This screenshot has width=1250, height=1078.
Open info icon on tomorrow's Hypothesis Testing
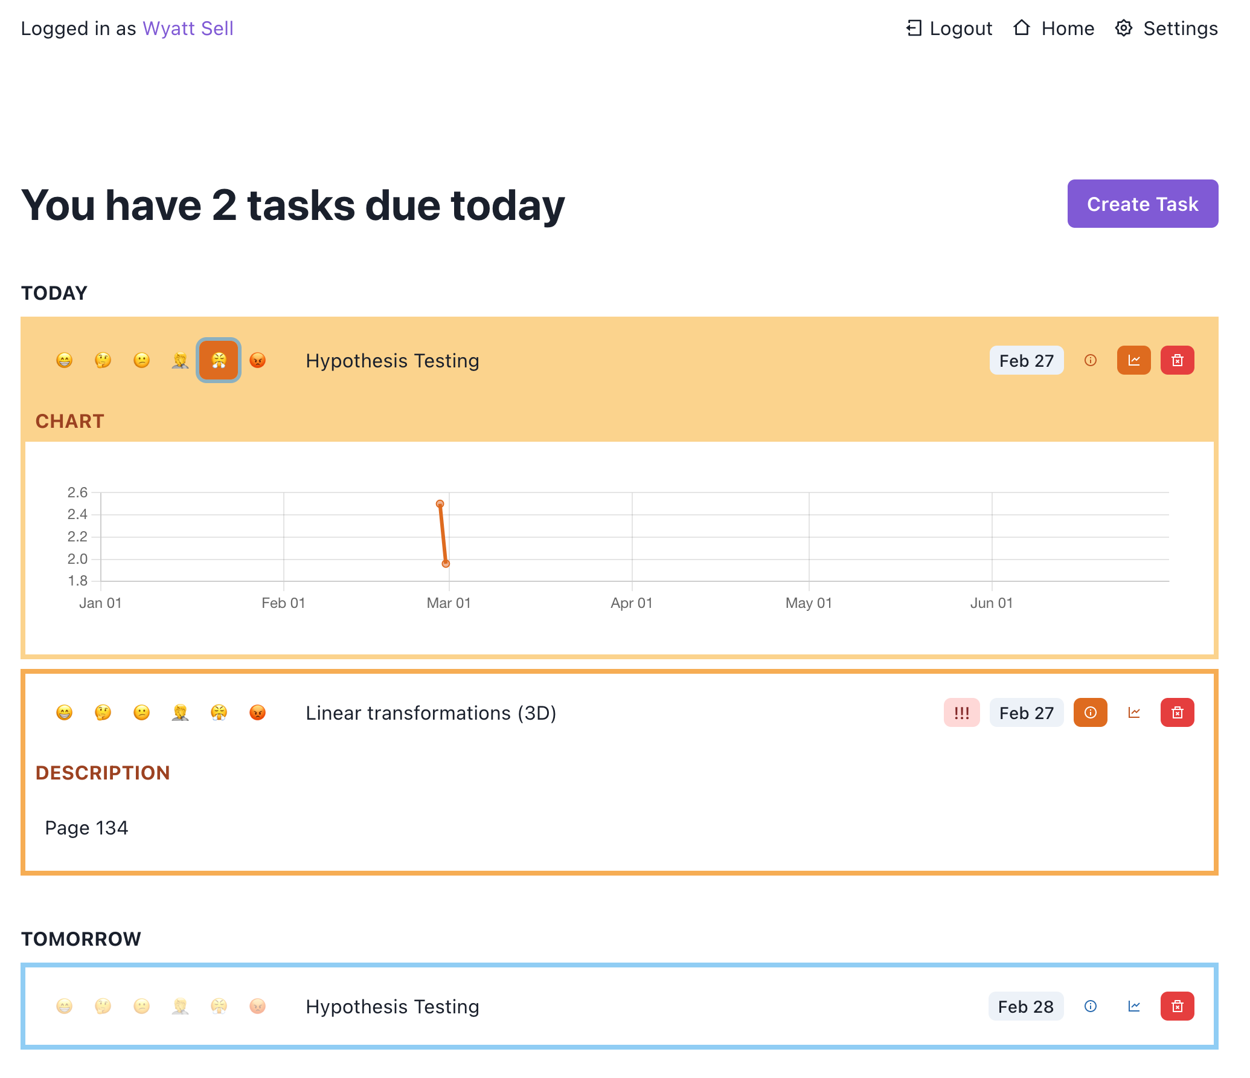(x=1090, y=1007)
